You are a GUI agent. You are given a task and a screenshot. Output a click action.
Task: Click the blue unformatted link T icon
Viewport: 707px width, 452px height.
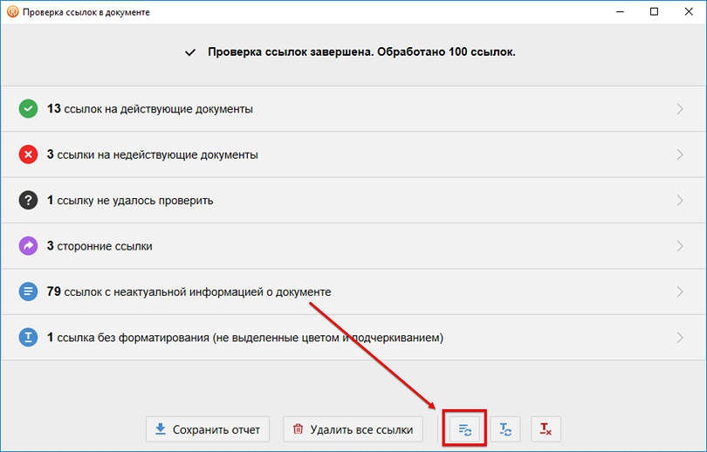coord(29,338)
